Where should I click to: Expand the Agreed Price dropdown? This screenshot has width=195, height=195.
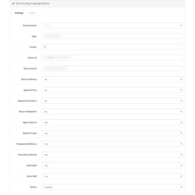112,90
